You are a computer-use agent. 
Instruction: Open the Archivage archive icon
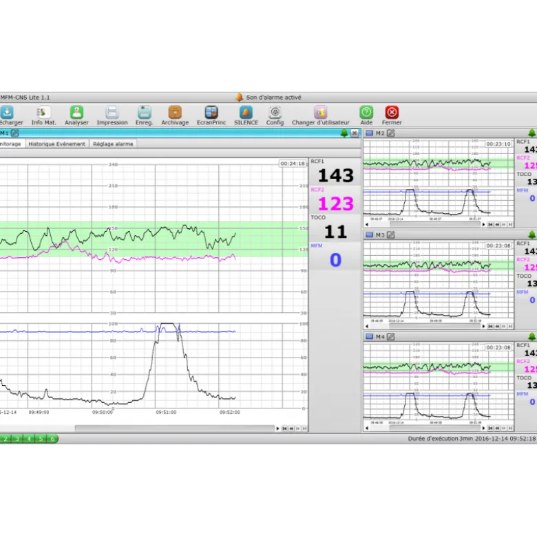(x=175, y=112)
